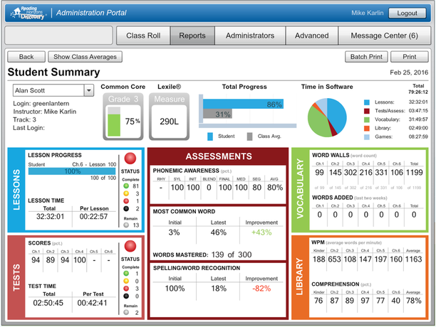This screenshot has width=436, height=327.
Task: Click the Back button
Action: coord(26,57)
